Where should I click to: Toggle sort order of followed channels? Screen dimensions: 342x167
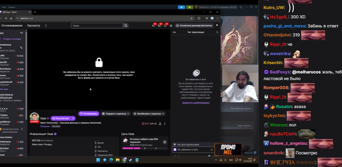coord(21,47)
